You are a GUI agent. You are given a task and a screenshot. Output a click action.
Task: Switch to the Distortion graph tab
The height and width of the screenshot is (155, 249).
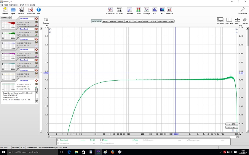113,21
